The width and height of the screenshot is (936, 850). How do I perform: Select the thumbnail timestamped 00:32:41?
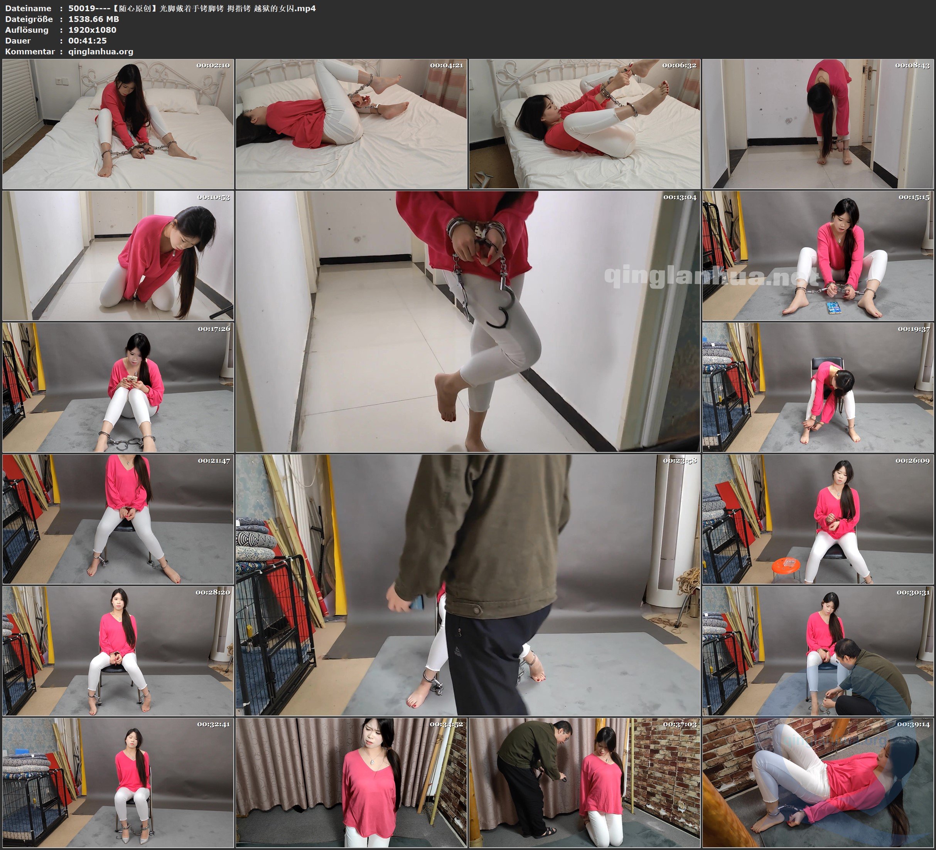click(118, 783)
